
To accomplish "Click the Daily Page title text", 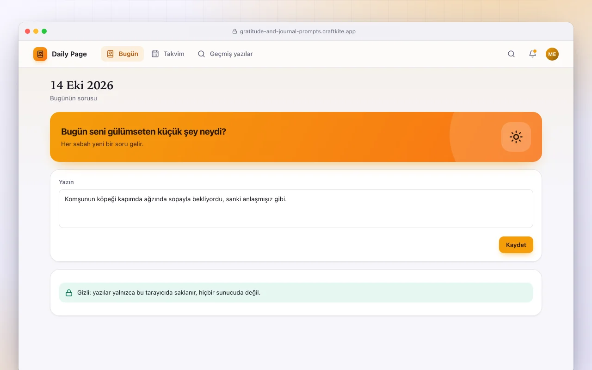I will coord(69,54).
